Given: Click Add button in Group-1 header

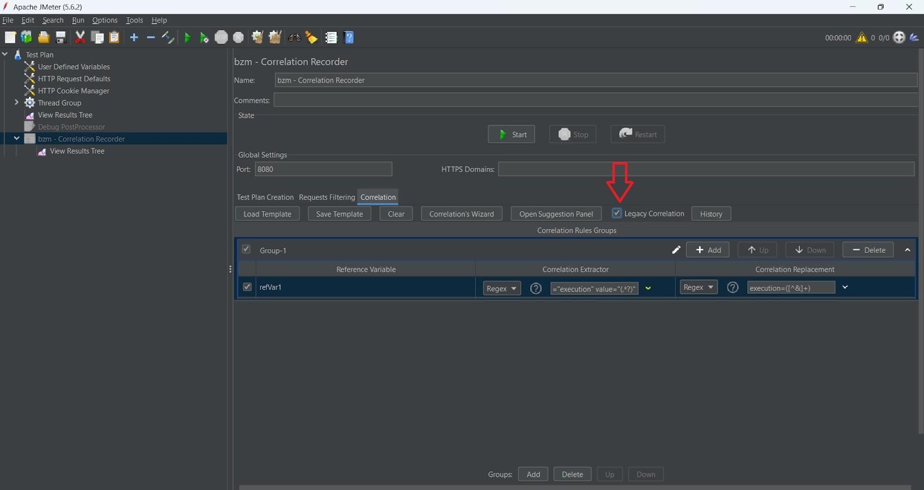Looking at the screenshot, I should coord(708,250).
